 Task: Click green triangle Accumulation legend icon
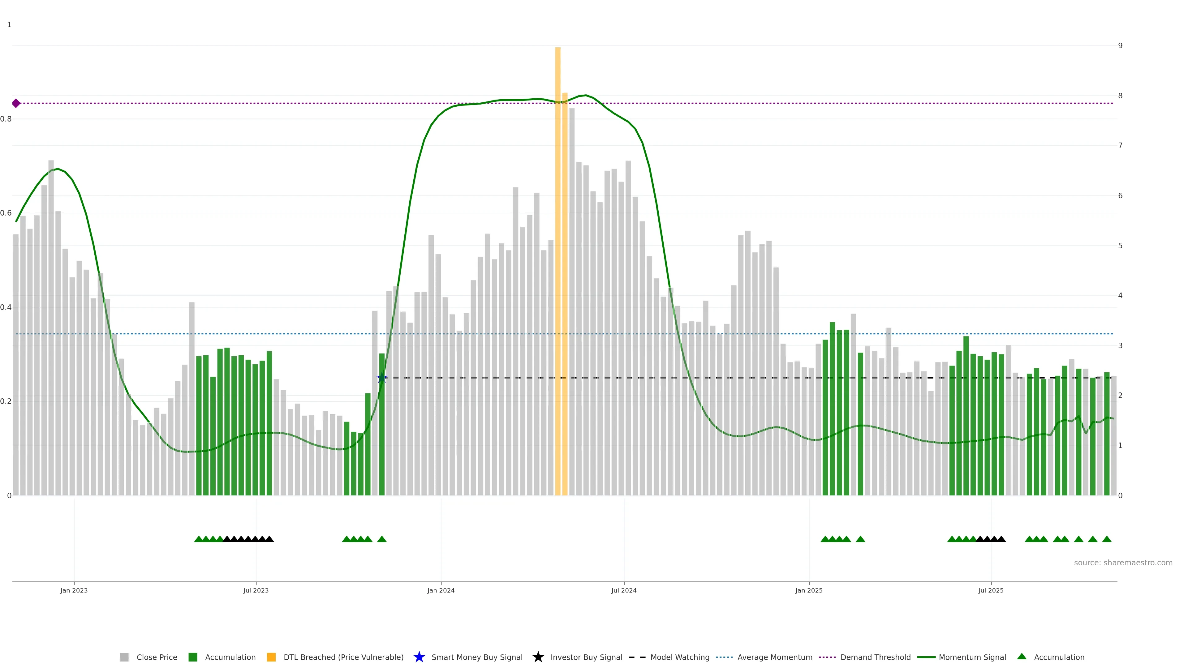point(1022,657)
